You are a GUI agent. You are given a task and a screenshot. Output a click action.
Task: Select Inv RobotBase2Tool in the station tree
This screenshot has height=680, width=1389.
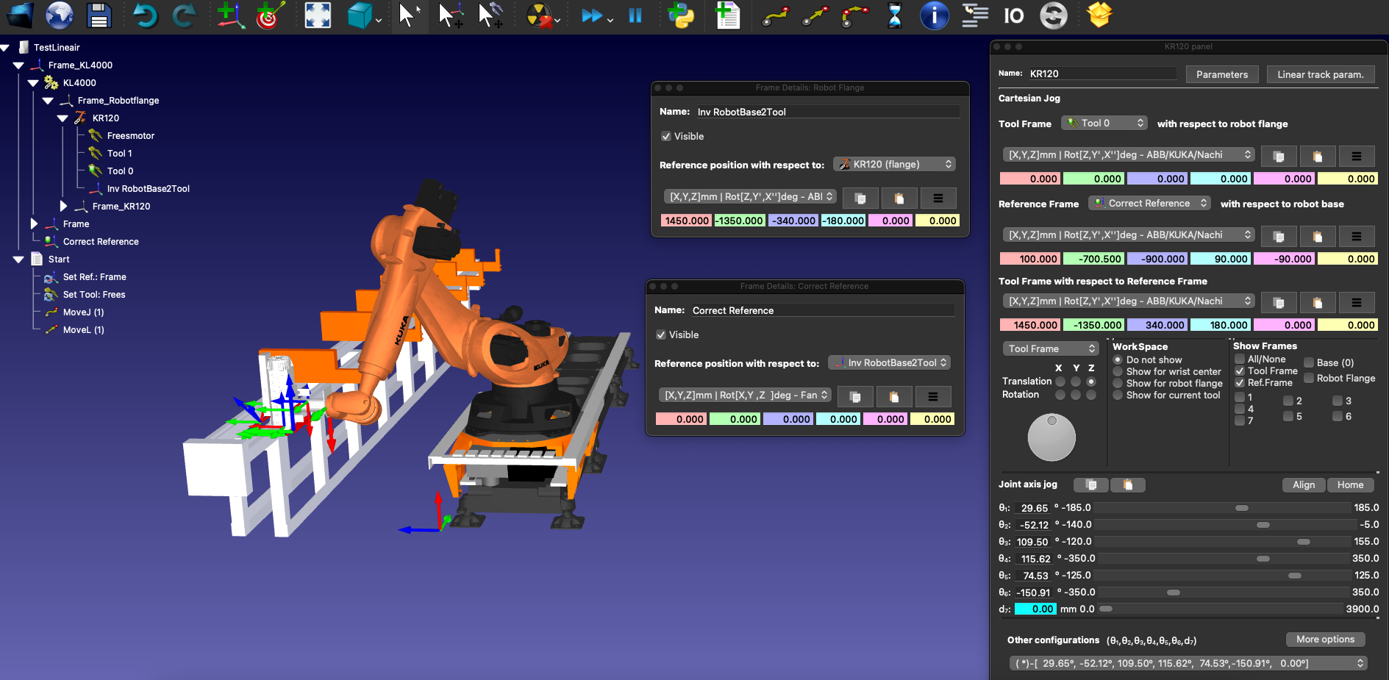point(148,189)
